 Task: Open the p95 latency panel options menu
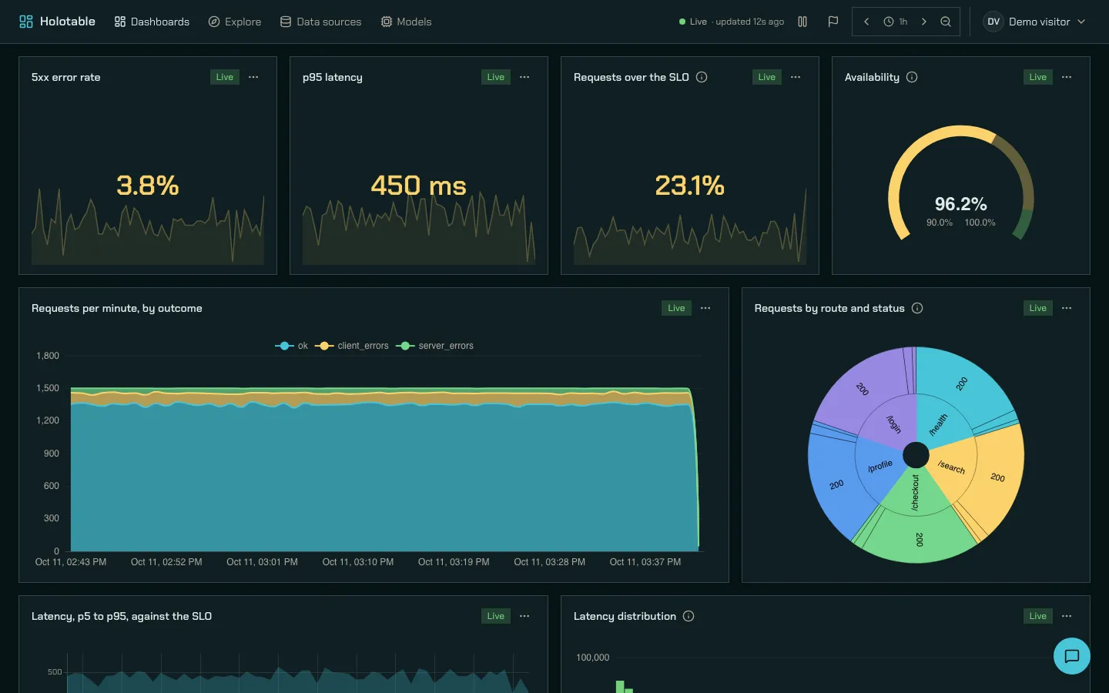click(x=524, y=77)
